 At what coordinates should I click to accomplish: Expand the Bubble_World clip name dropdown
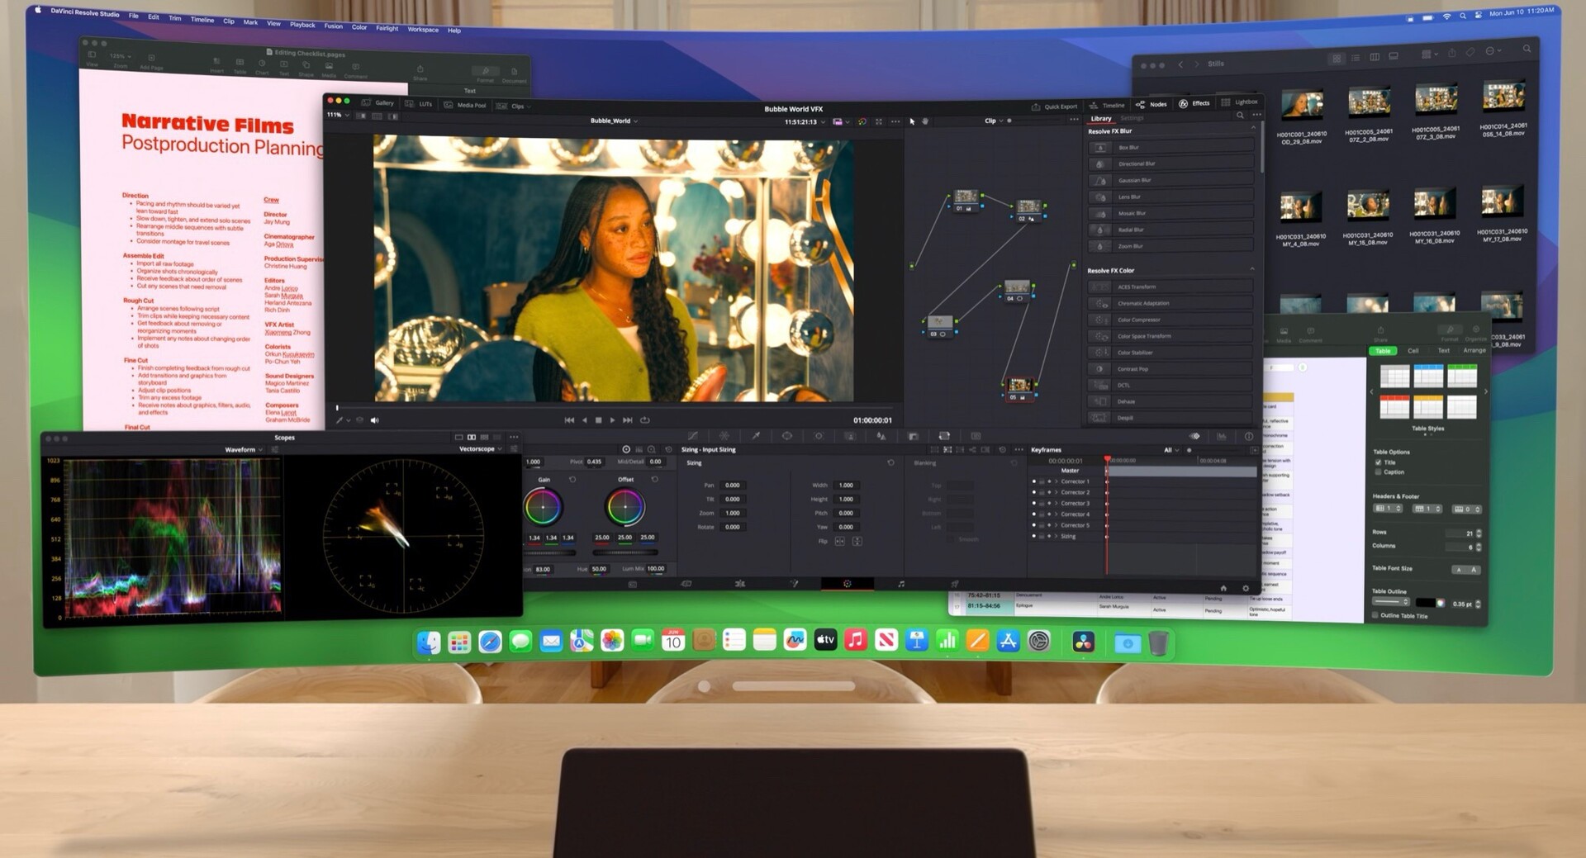(614, 121)
